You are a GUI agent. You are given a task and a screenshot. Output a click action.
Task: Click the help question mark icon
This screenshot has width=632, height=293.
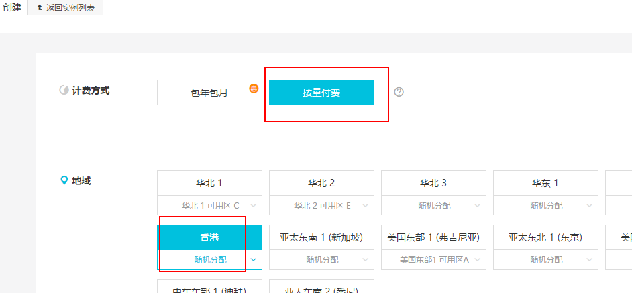pos(399,93)
